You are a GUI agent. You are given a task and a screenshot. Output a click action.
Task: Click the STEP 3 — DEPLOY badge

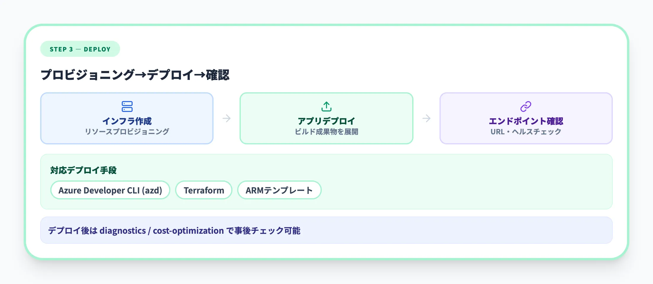coord(80,49)
